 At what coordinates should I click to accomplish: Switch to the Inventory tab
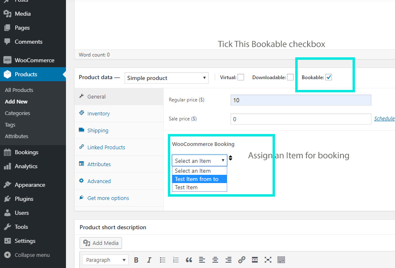tap(98, 113)
